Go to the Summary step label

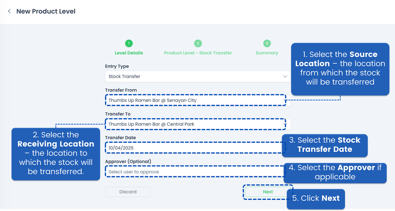[x=267, y=53]
